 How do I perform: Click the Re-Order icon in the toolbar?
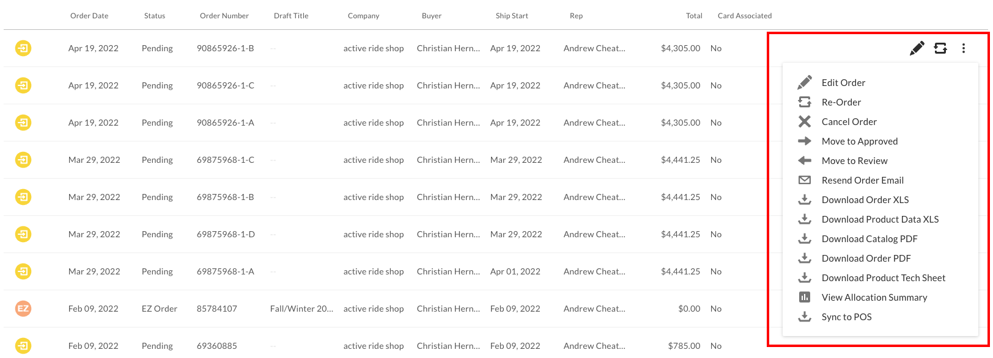coord(940,48)
